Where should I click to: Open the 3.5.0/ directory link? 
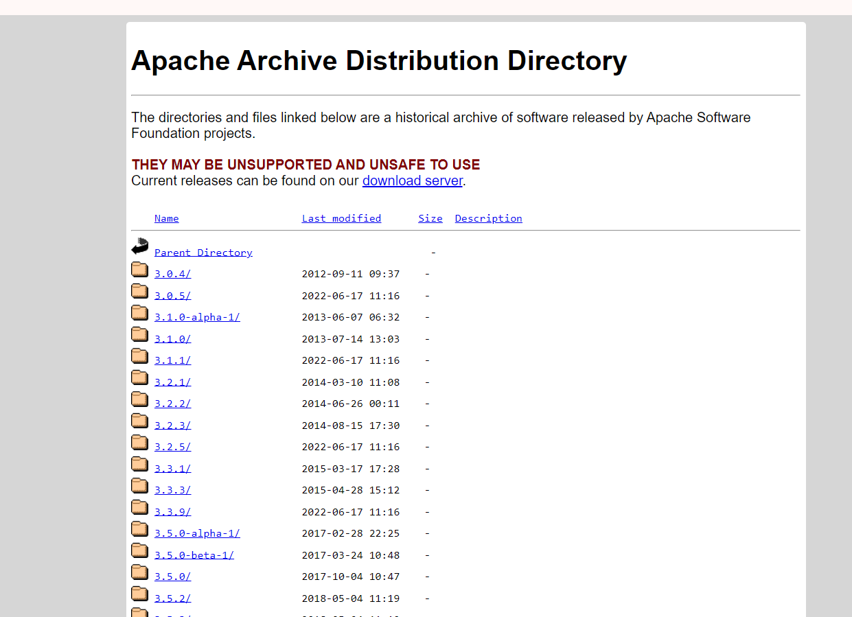[172, 577]
